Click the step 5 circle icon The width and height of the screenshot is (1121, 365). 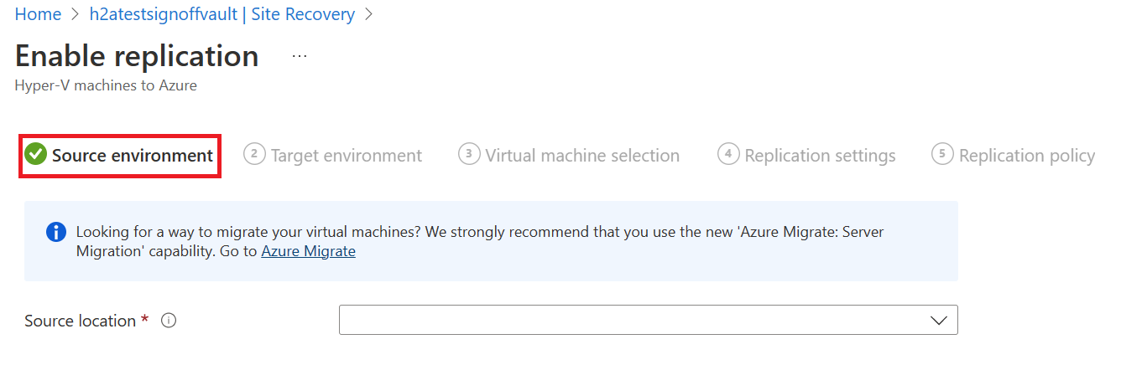point(942,154)
